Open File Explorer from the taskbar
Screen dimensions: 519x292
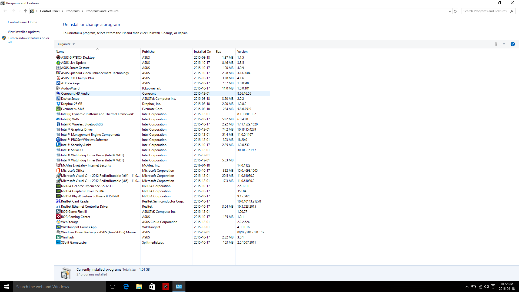click(139, 287)
